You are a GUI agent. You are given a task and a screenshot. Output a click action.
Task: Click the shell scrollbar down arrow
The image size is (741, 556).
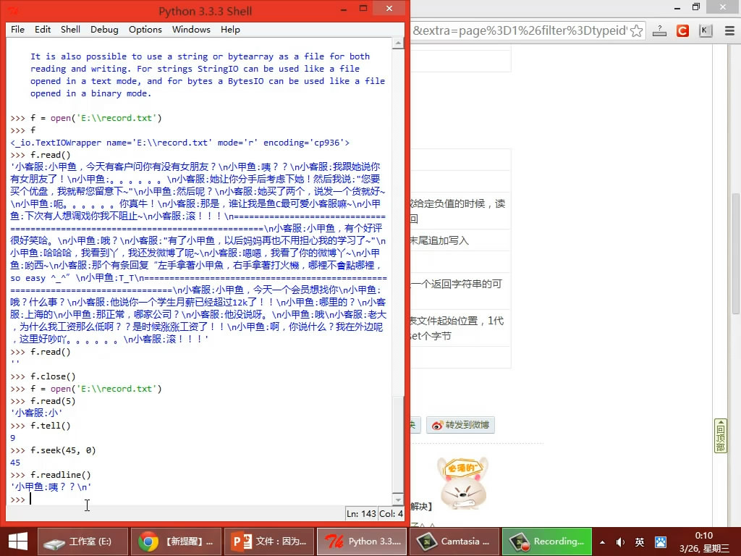[x=398, y=500]
